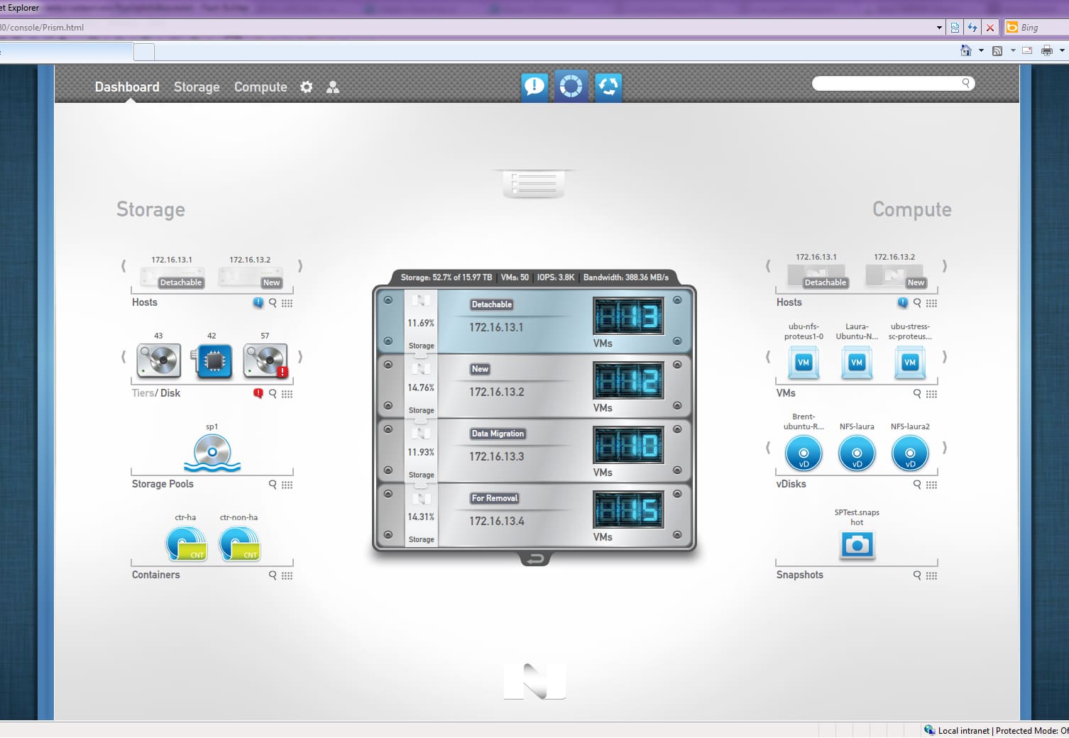Click the refresh arrows icon in header
This screenshot has height=738, width=1069.
point(608,87)
